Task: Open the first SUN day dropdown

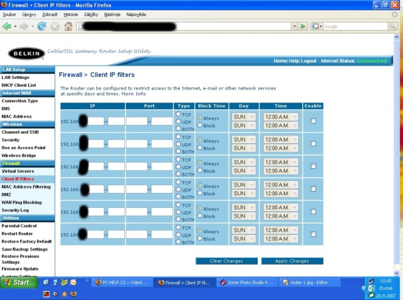Action: click(x=242, y=117)
